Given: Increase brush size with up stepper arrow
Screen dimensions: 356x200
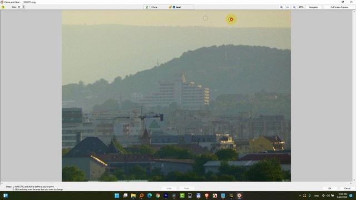Looking at the screenshot, I should point(23,6).
